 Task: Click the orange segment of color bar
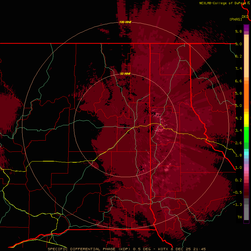tap(246, 96)
